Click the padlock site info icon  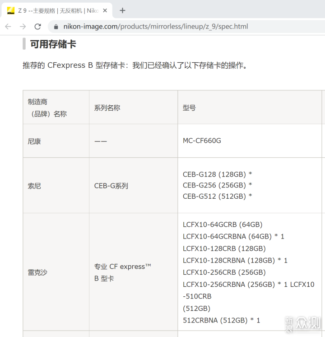pos(56,27)
